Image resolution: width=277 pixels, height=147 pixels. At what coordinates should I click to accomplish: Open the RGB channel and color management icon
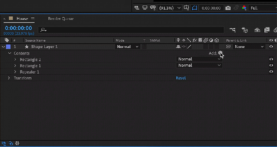244,8
